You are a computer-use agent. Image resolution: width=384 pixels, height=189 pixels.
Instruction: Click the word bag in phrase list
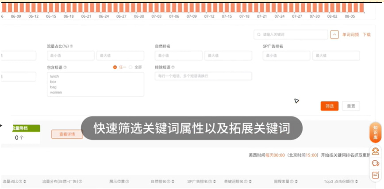53,87
